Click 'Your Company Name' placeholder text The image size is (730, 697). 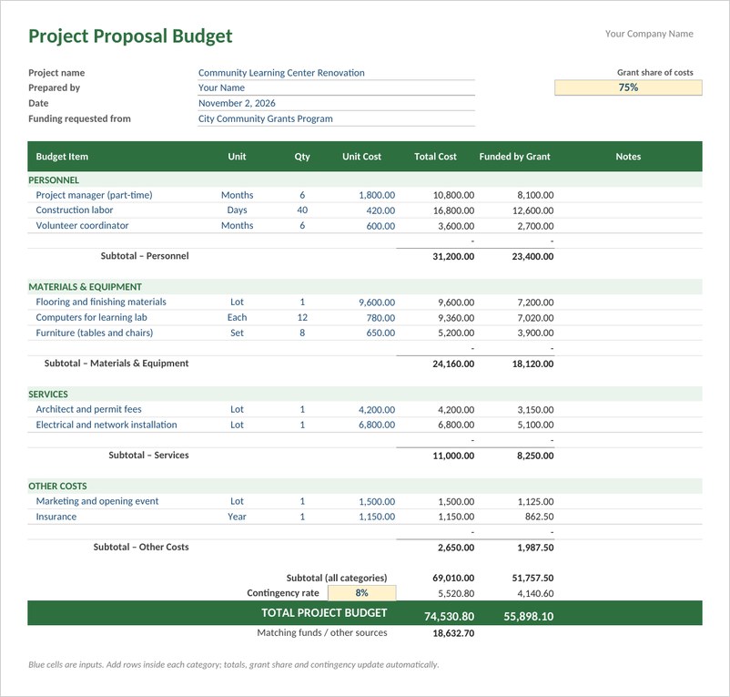click(x=649, y=34)
